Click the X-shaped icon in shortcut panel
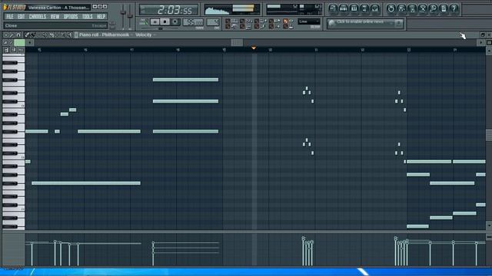Screen dimensions: 492x276 [x=423, y=8]
